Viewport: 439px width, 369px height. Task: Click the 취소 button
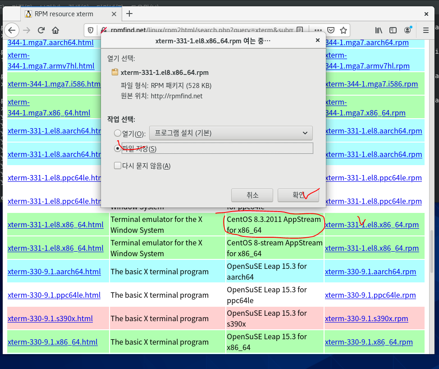pos(252,195)
